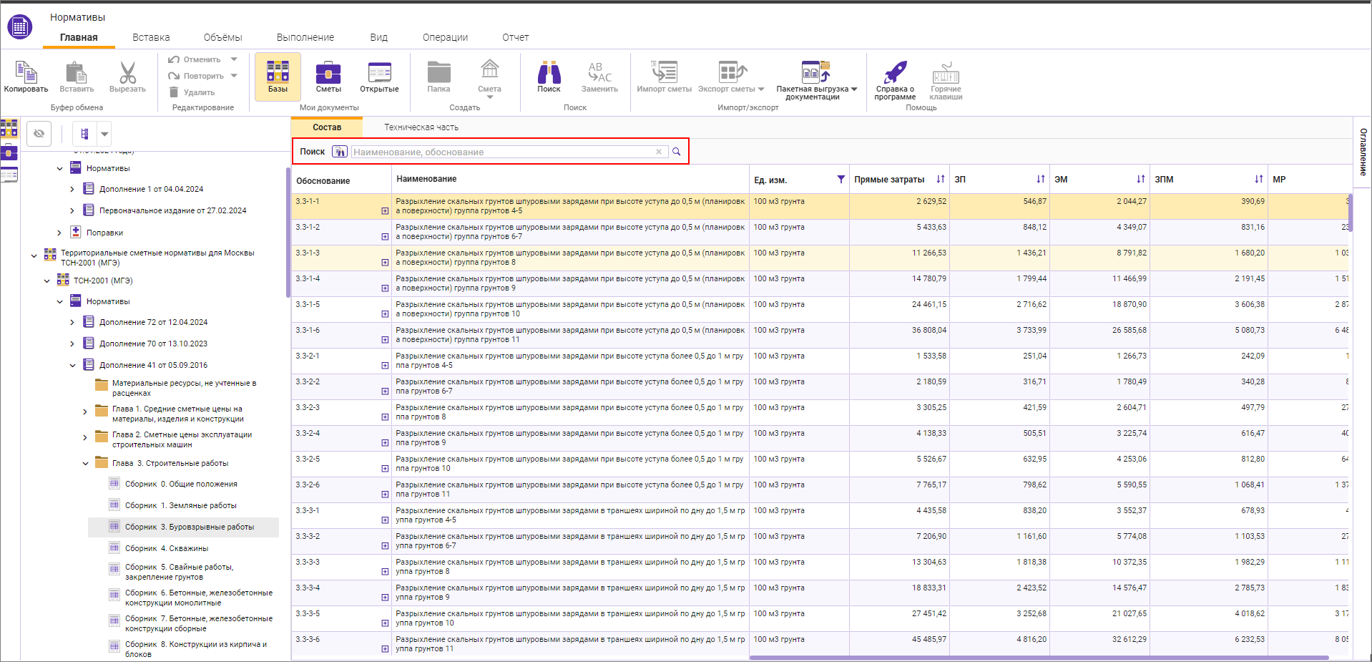Click the Копировать icon

pos(26,72)
